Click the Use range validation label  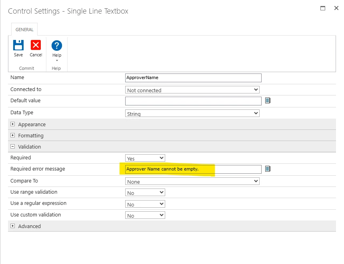click(34, 192)
